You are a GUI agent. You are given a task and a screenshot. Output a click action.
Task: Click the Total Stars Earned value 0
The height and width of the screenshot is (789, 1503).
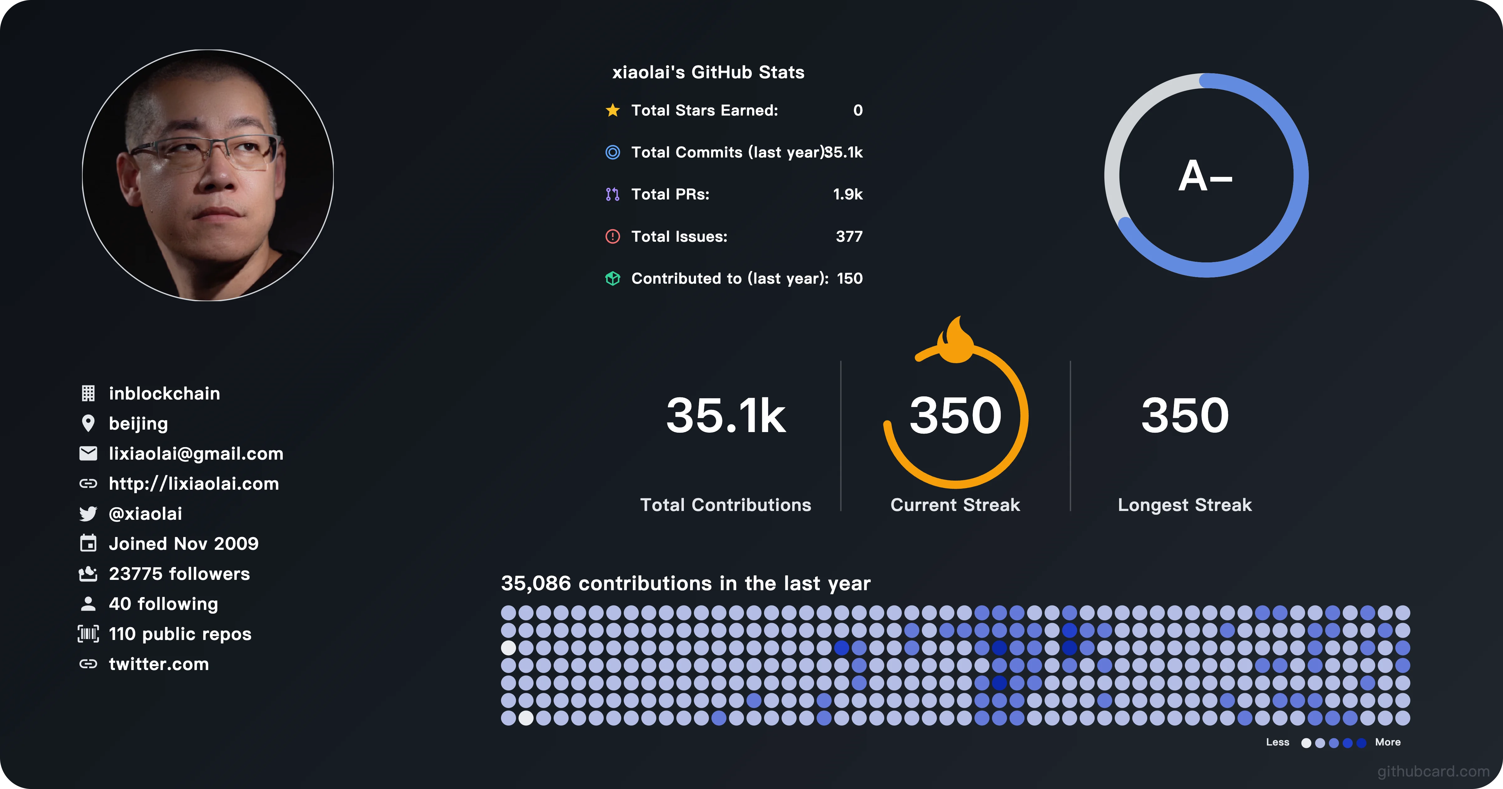tap(858, 110)
